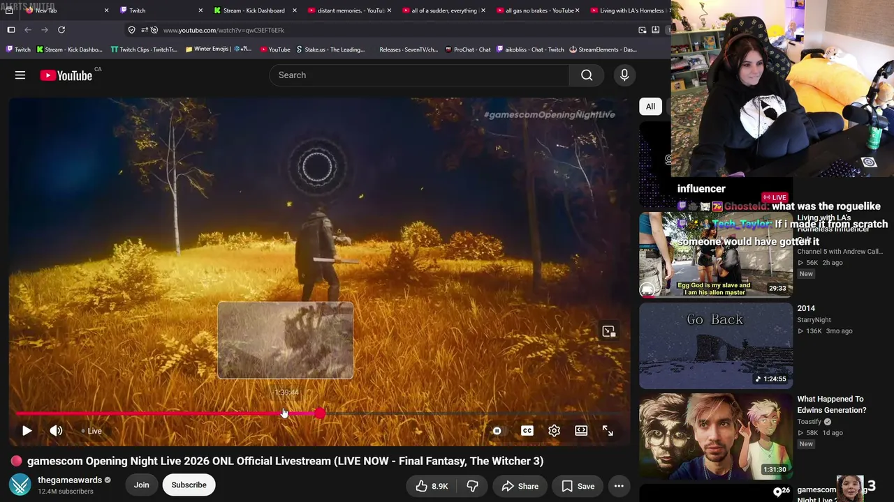The width and height of the screenshot is (894, 502).
Task: Select the All filter chip
Action: (x=650, y=107)
